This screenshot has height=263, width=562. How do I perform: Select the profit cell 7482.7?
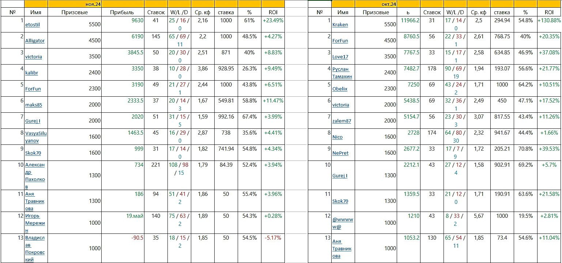408,73
